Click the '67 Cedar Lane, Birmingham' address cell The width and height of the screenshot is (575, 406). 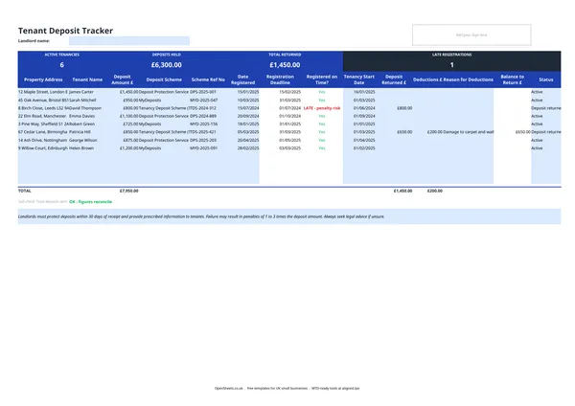pyautogui.click(x=43, y=132)
